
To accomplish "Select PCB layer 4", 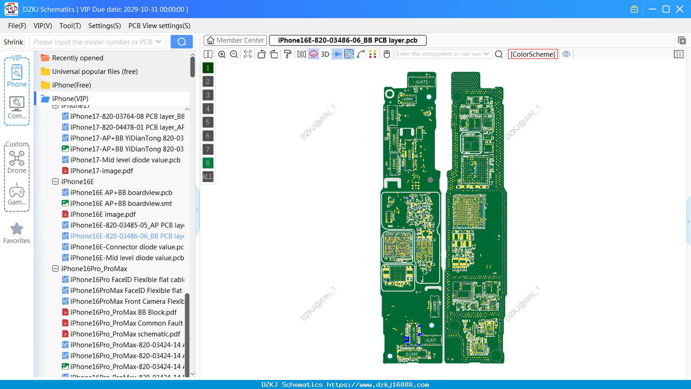I will (x=208, y=108).
